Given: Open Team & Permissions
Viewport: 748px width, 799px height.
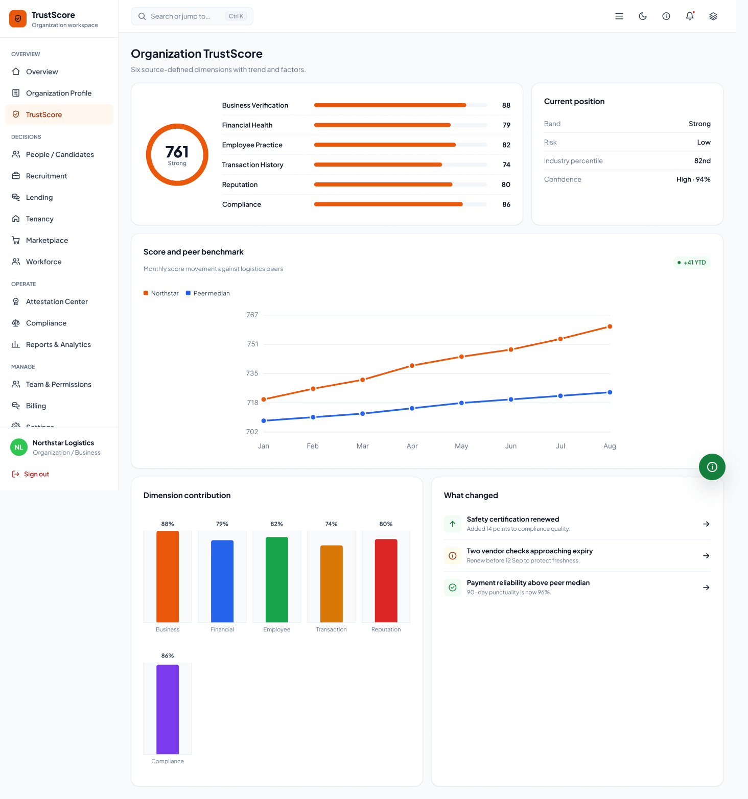Looking at the screenshot, I should coord(59,384).
